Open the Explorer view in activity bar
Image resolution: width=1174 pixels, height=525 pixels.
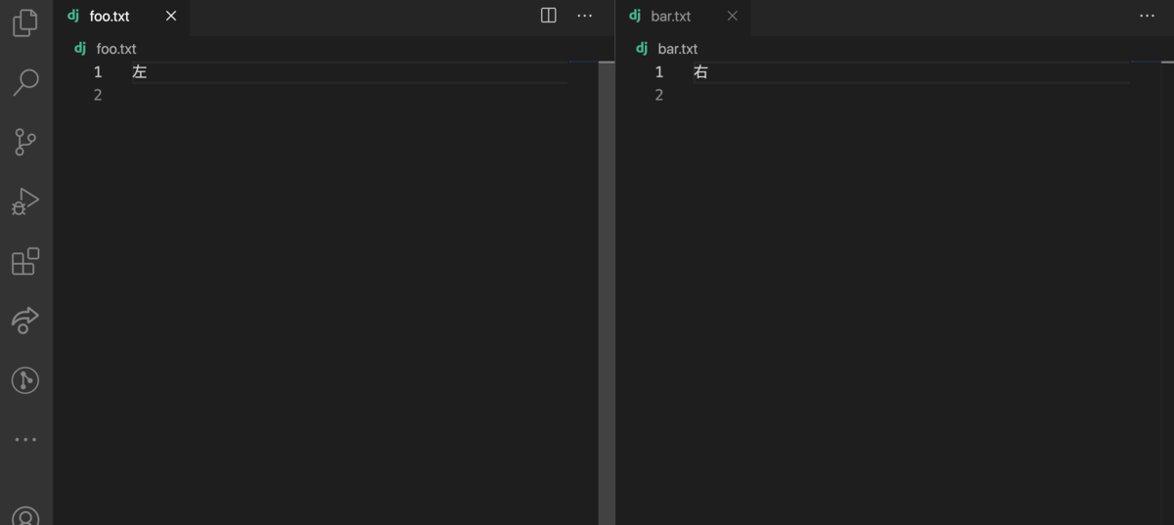25,22
